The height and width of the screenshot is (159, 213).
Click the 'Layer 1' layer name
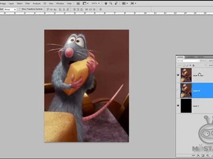pos(196,106)
